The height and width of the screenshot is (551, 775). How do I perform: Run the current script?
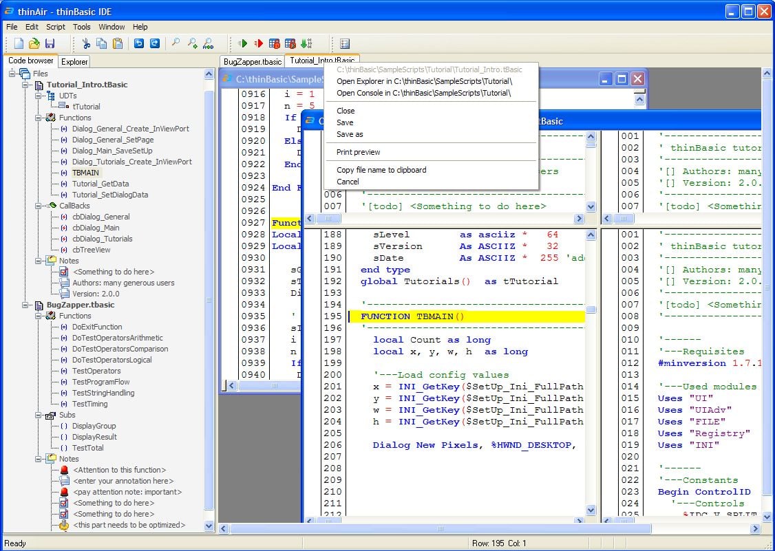(x=244, y=43)
